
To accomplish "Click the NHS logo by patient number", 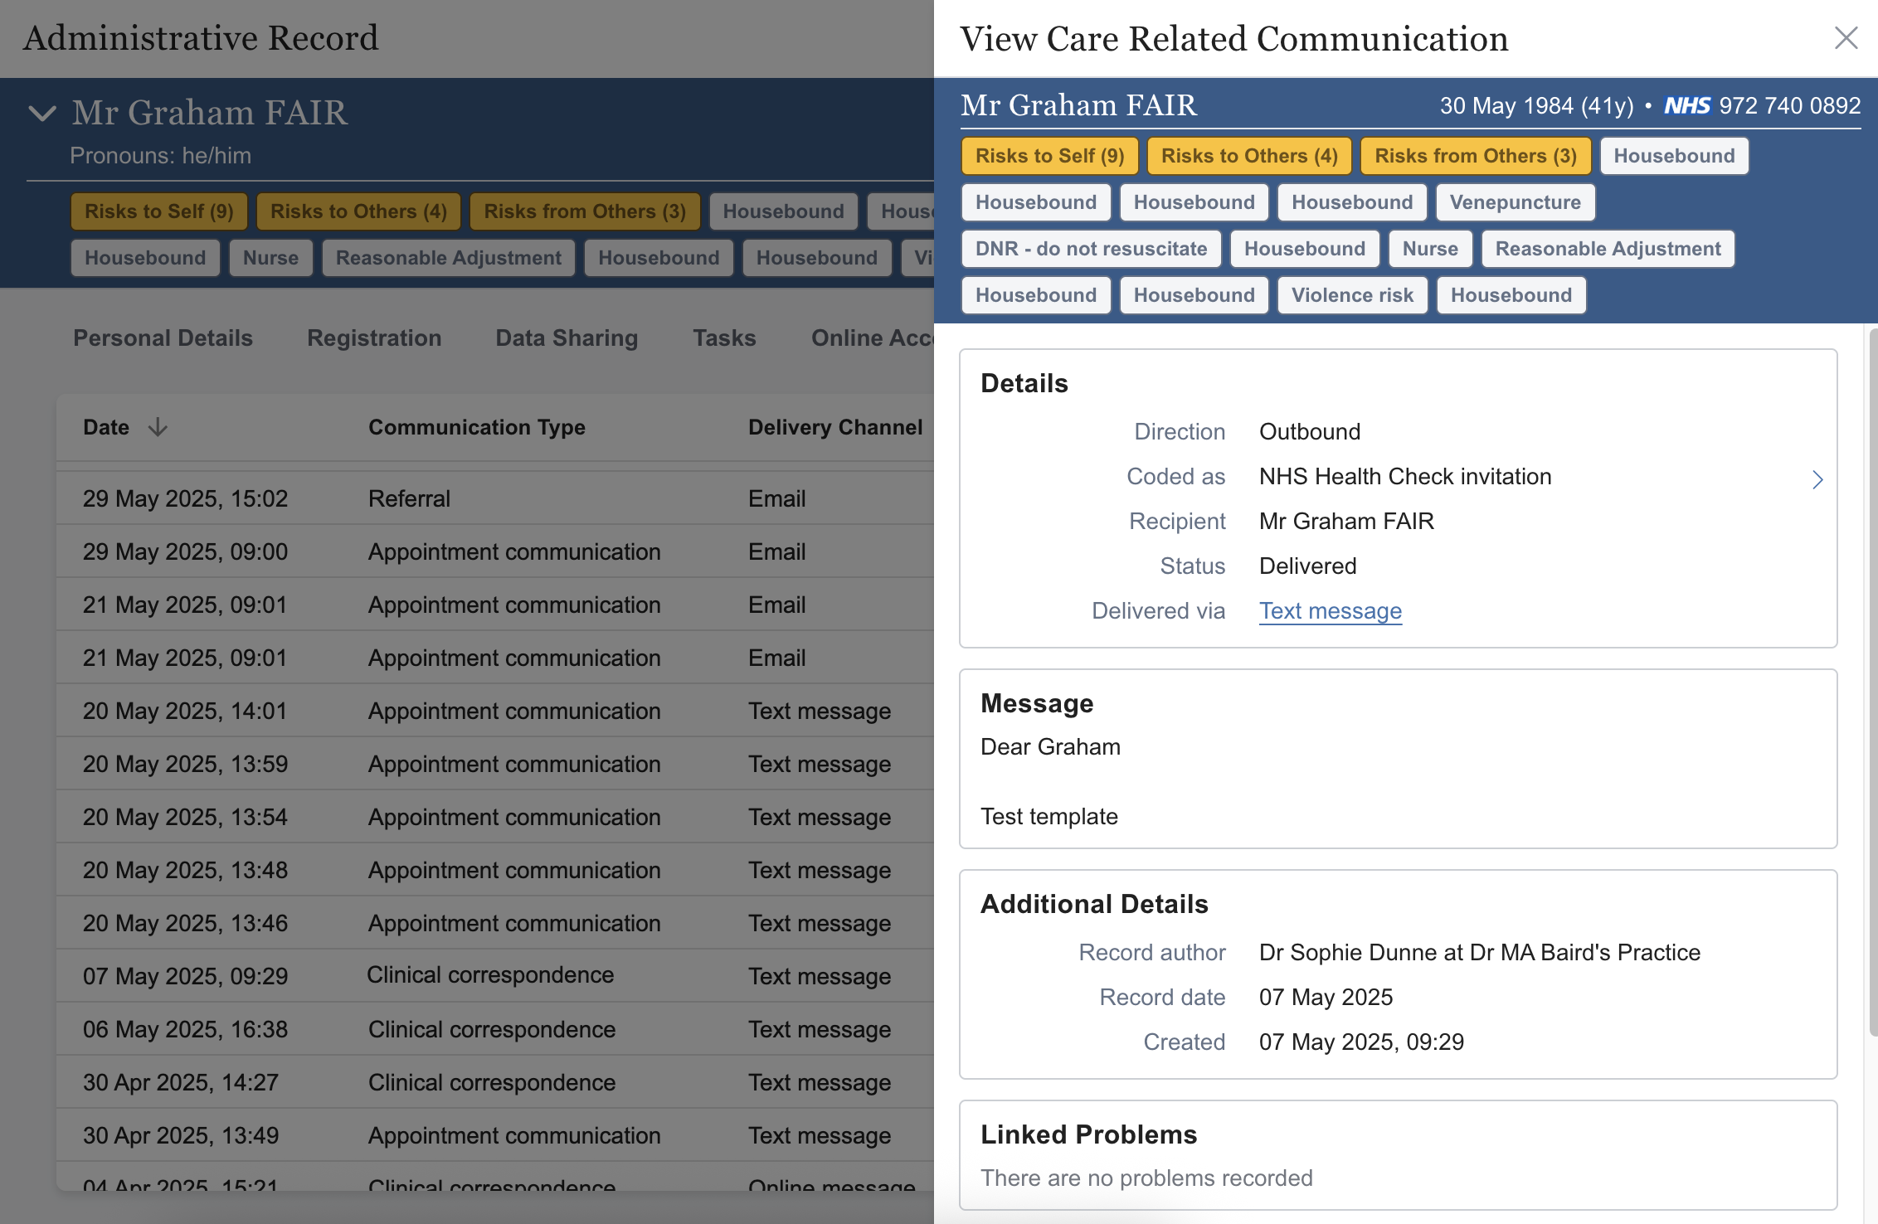I will [1686, 106].
